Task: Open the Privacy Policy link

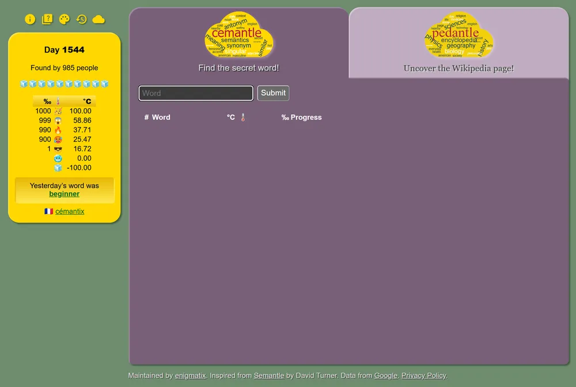Action: (423, 375)
